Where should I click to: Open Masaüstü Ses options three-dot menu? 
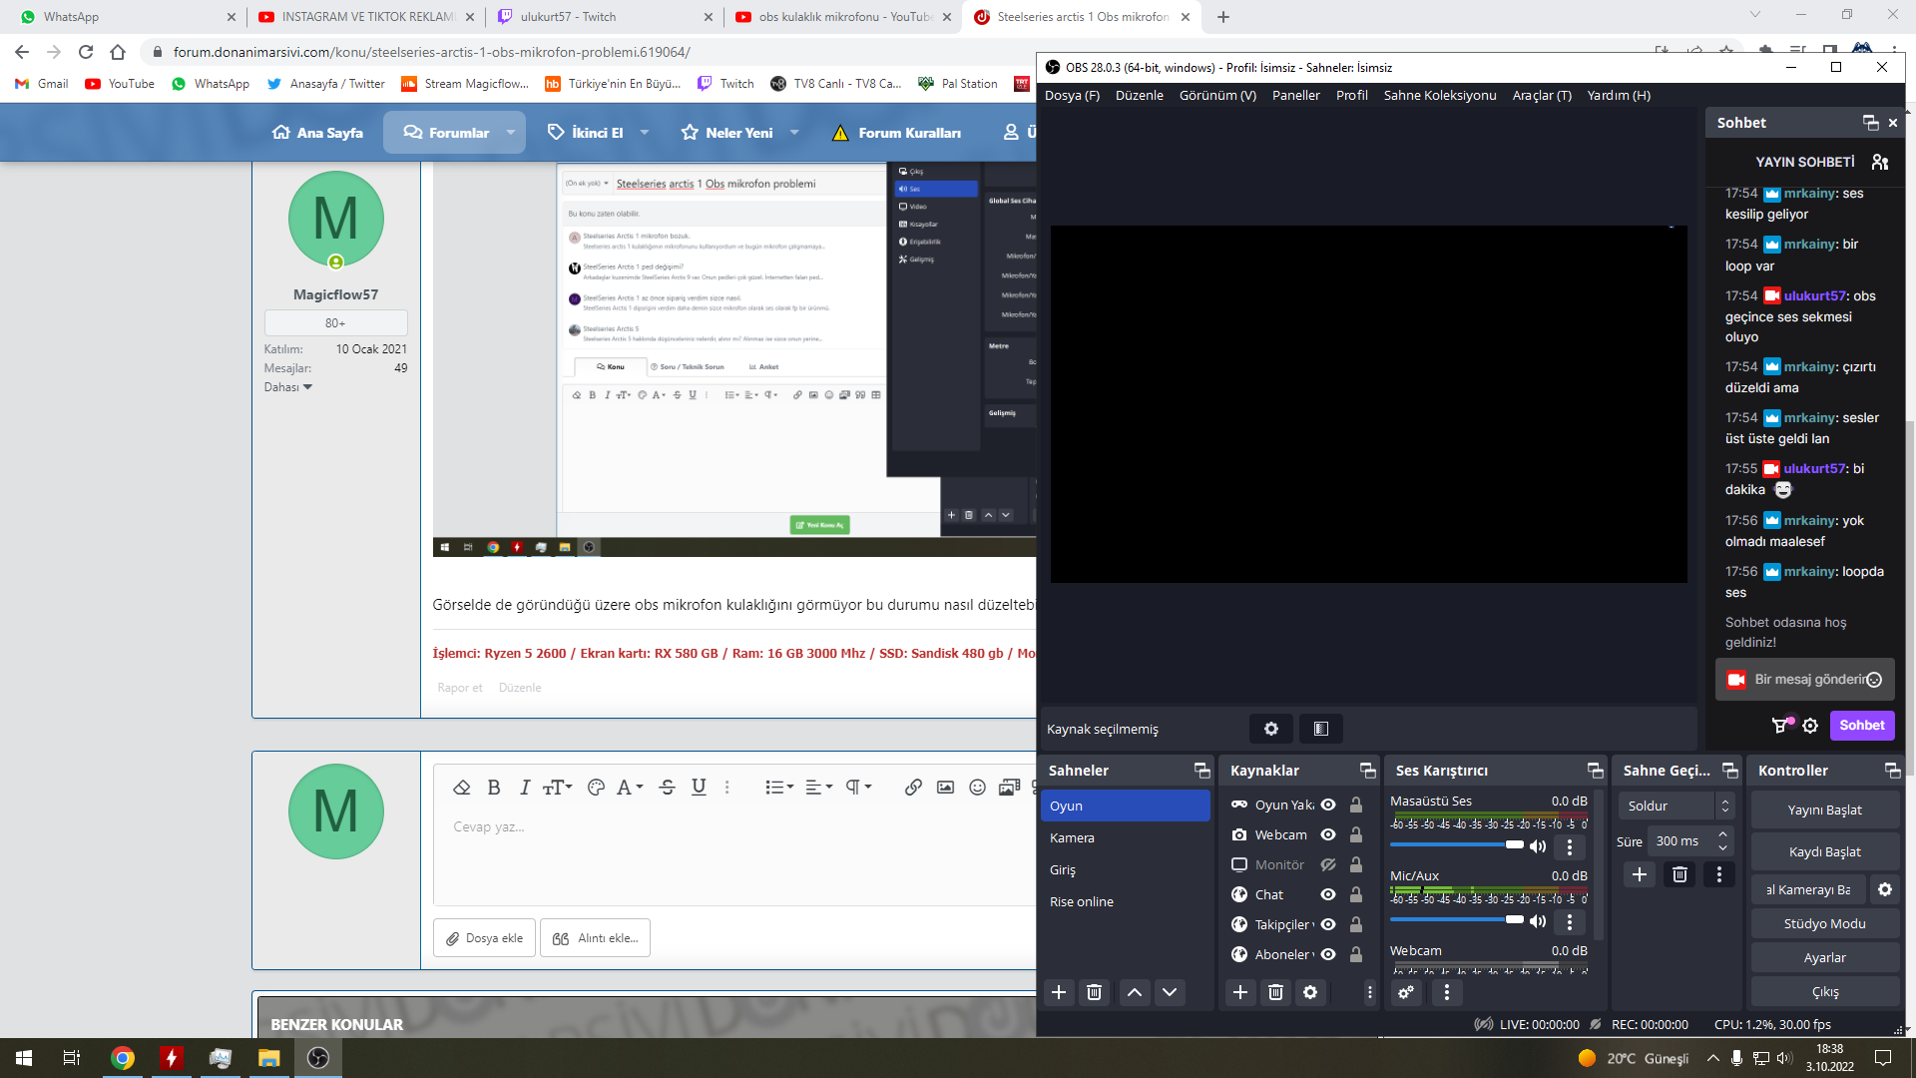[1570, 846]
